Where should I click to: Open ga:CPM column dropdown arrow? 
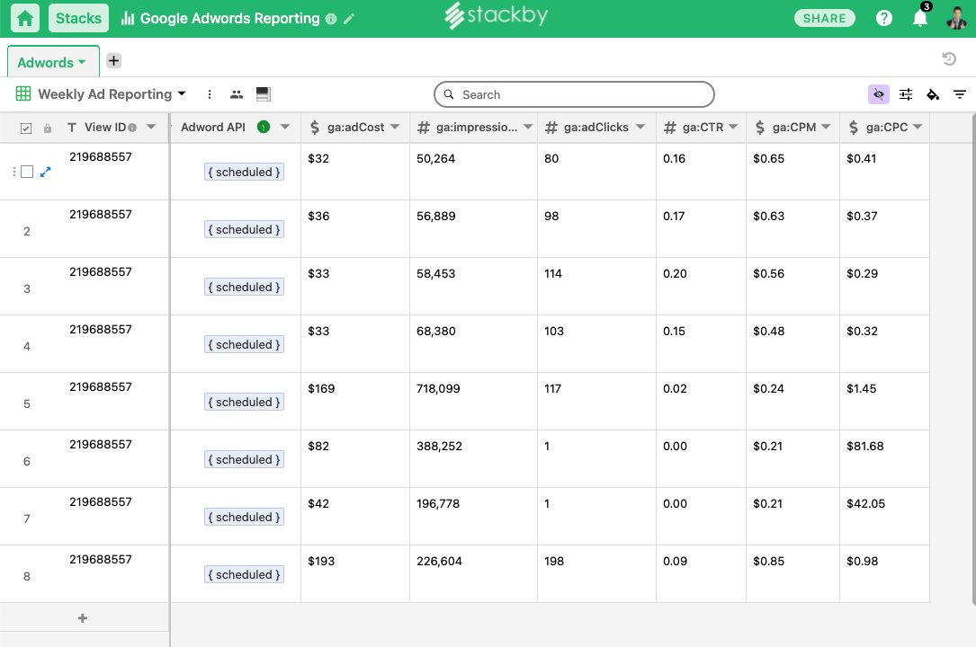click(826, 127)
